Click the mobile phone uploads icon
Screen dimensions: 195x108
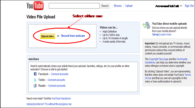(x=146, y=25)
